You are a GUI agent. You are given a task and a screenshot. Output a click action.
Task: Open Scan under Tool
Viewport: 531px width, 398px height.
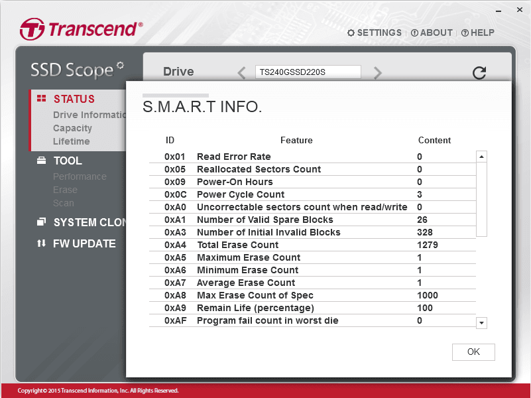click(x=64, y=203)
